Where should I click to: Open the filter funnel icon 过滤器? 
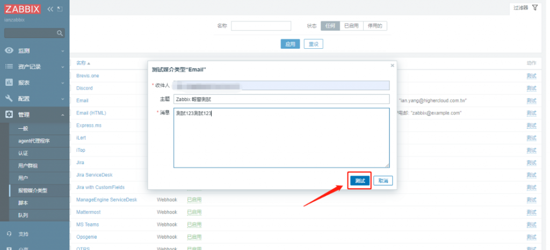click(534, 8)
